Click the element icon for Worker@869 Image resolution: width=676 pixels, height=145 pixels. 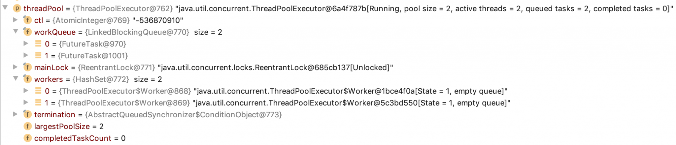click(38, 103)
